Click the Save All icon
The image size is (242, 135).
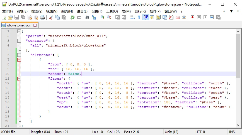pyautogui.click(x=23, y=17)
